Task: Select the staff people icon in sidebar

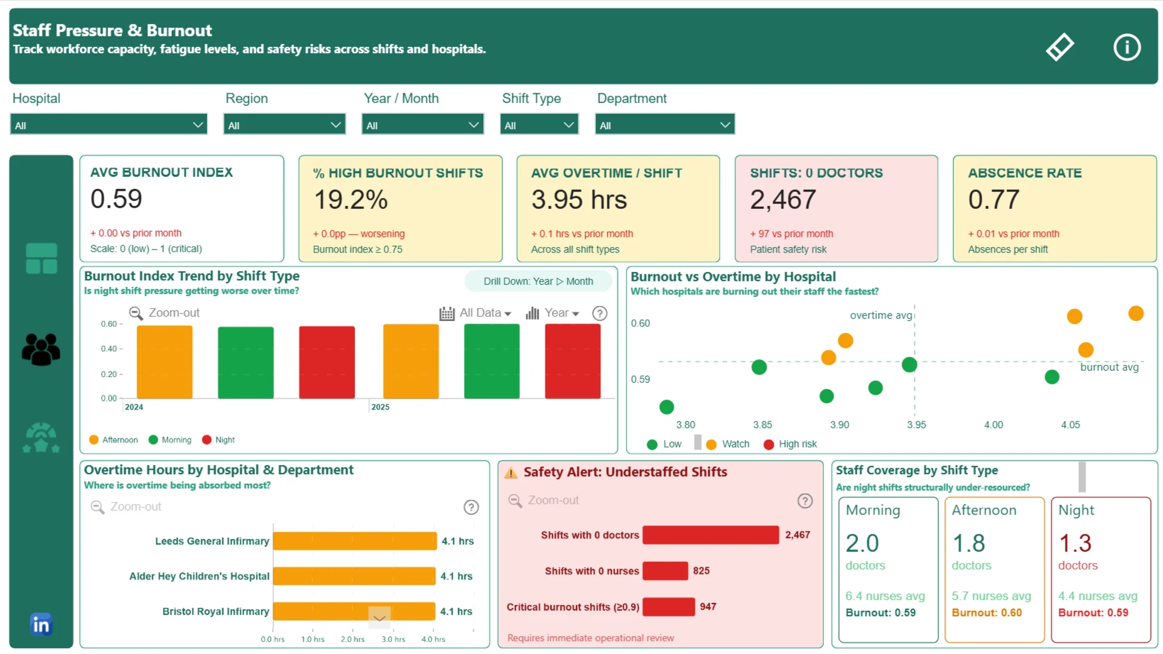Action: (41, 349)
